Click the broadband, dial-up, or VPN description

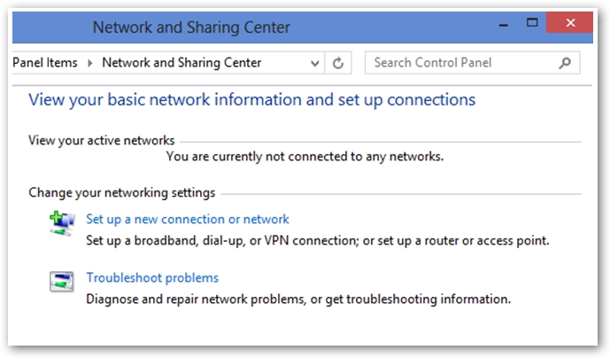tap(318, 241)
